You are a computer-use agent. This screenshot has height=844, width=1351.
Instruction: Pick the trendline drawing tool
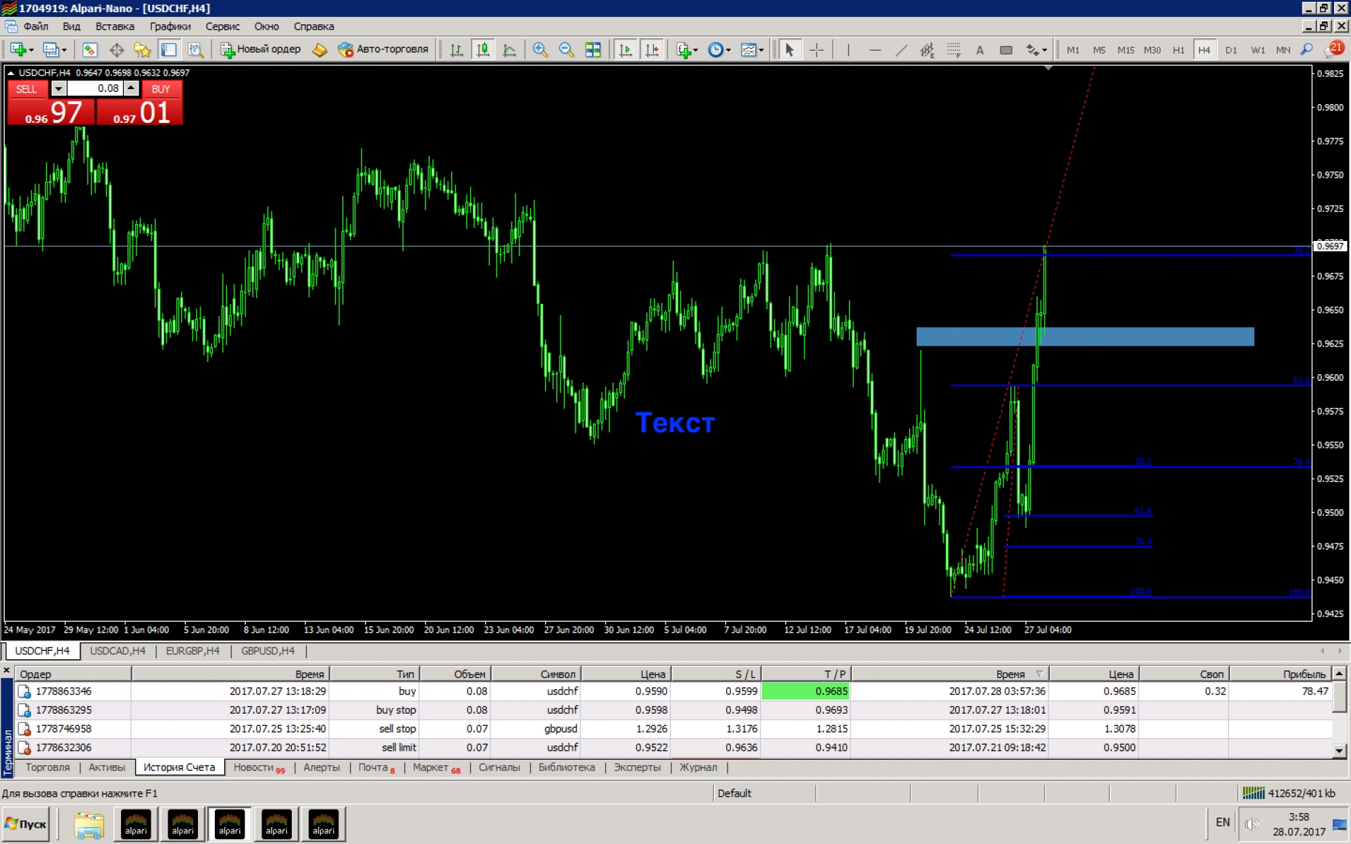(x=901, y=50)
